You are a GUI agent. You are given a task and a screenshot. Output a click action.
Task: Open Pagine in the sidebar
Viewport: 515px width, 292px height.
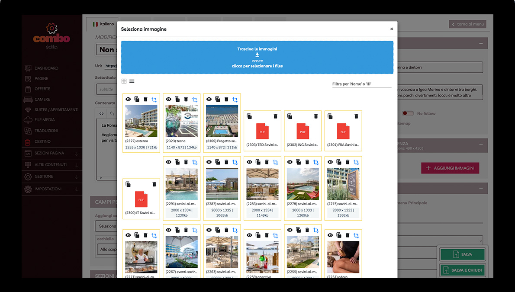coord(42,78)
